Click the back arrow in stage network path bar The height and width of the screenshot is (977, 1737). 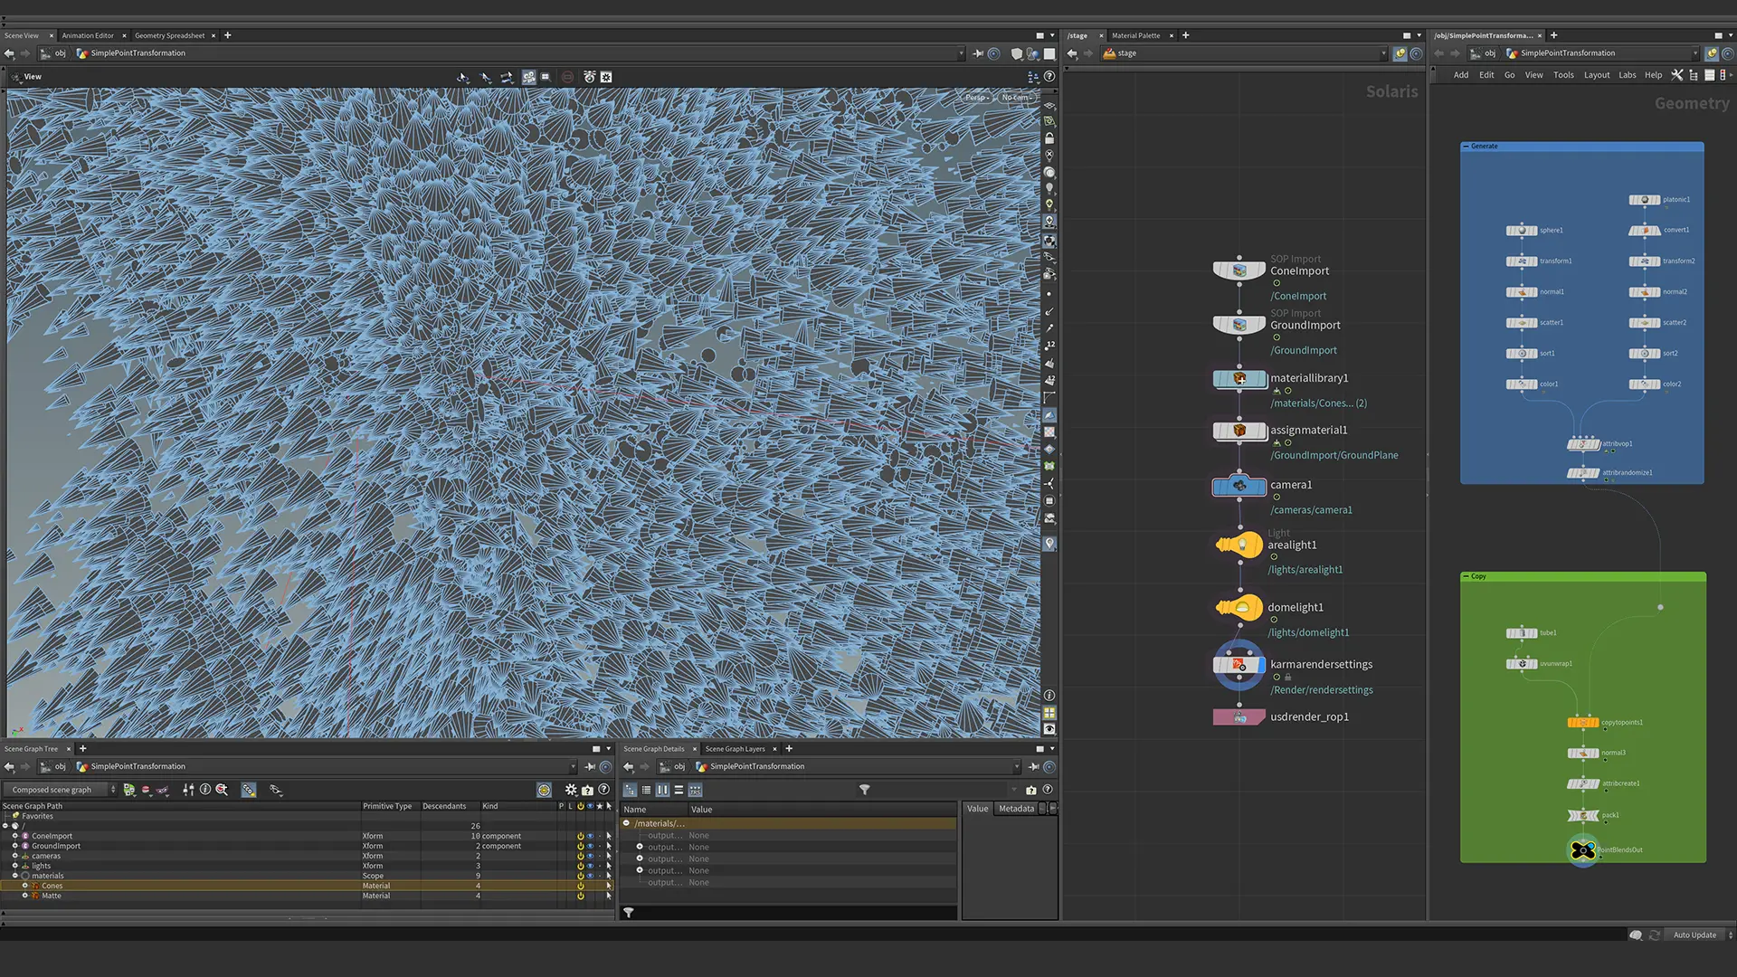tap(1072, 53)
